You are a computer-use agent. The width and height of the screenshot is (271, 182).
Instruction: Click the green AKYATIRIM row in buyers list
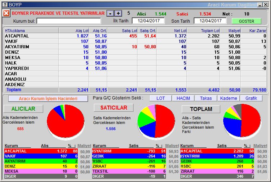41,161
